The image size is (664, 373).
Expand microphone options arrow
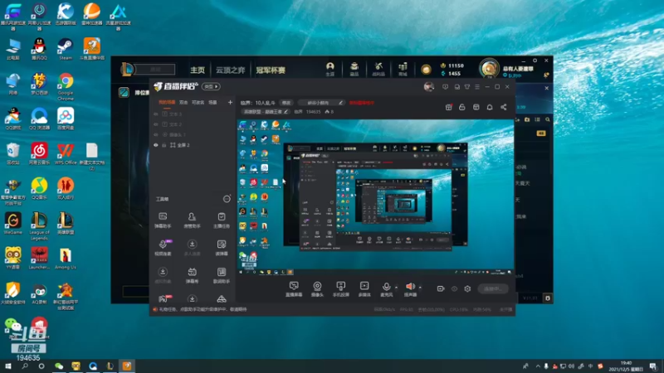(x=397, y=287)
